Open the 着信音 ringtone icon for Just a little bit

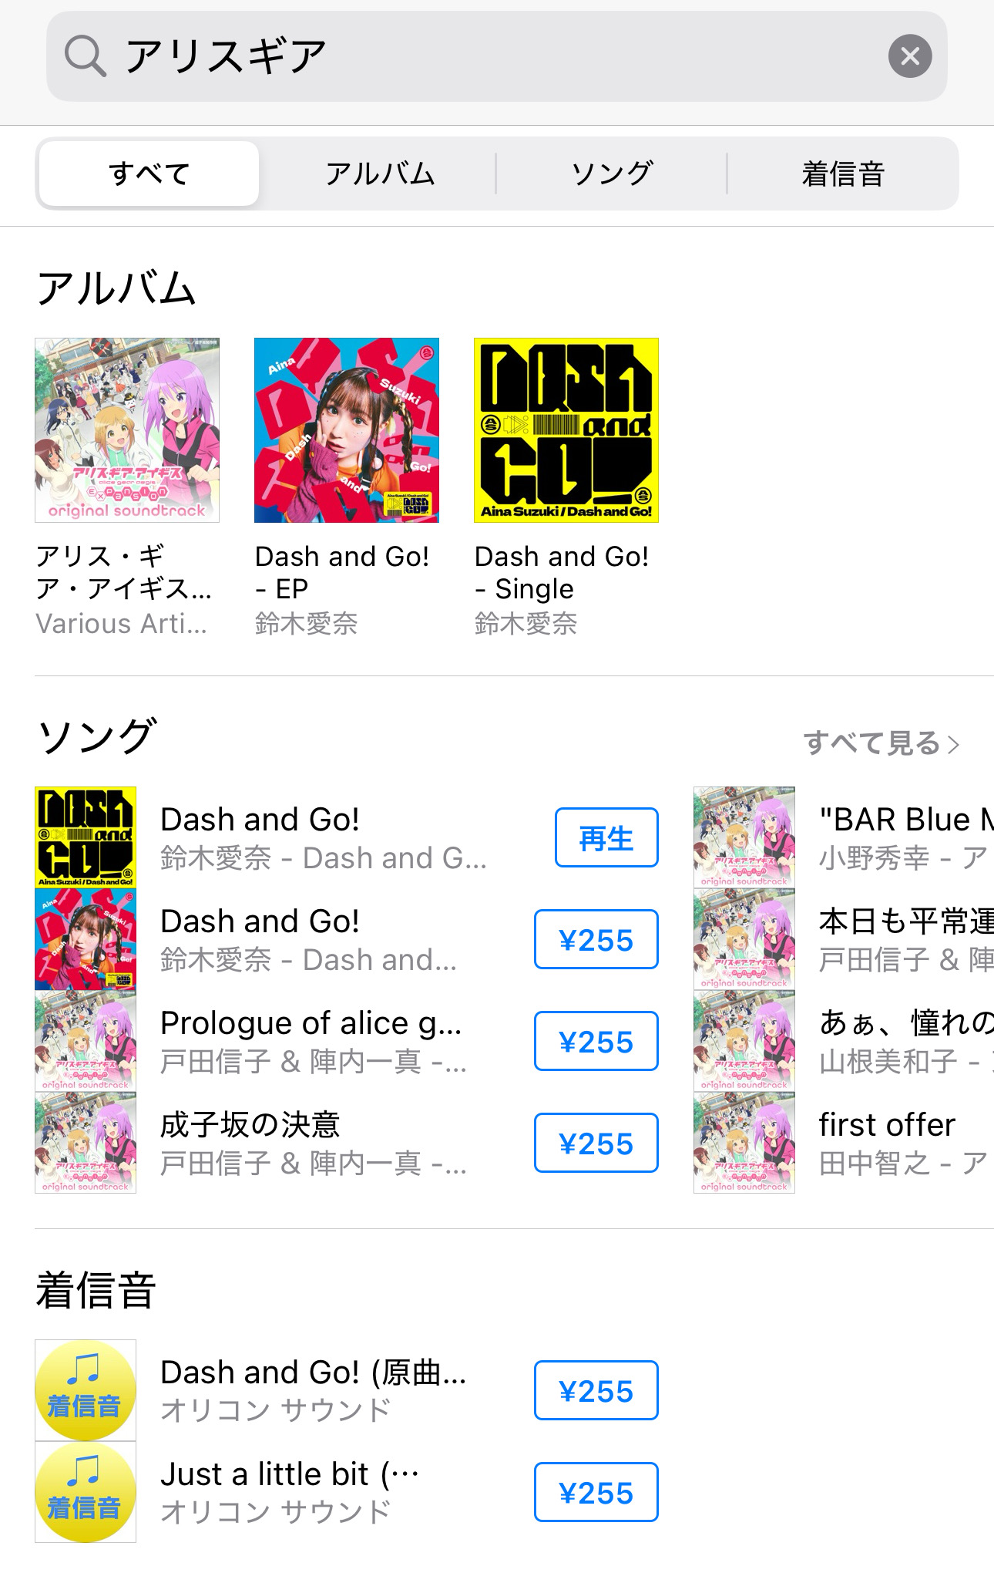pyautogui.click(x=86, y=1492)
